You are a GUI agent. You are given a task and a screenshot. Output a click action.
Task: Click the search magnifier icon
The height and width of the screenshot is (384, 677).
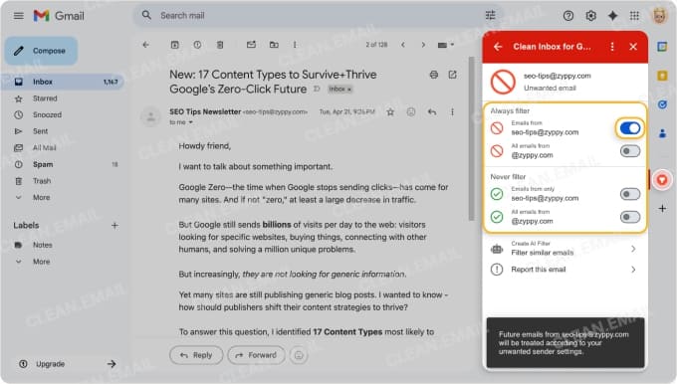pyautogui.click(x=146, y=15)
